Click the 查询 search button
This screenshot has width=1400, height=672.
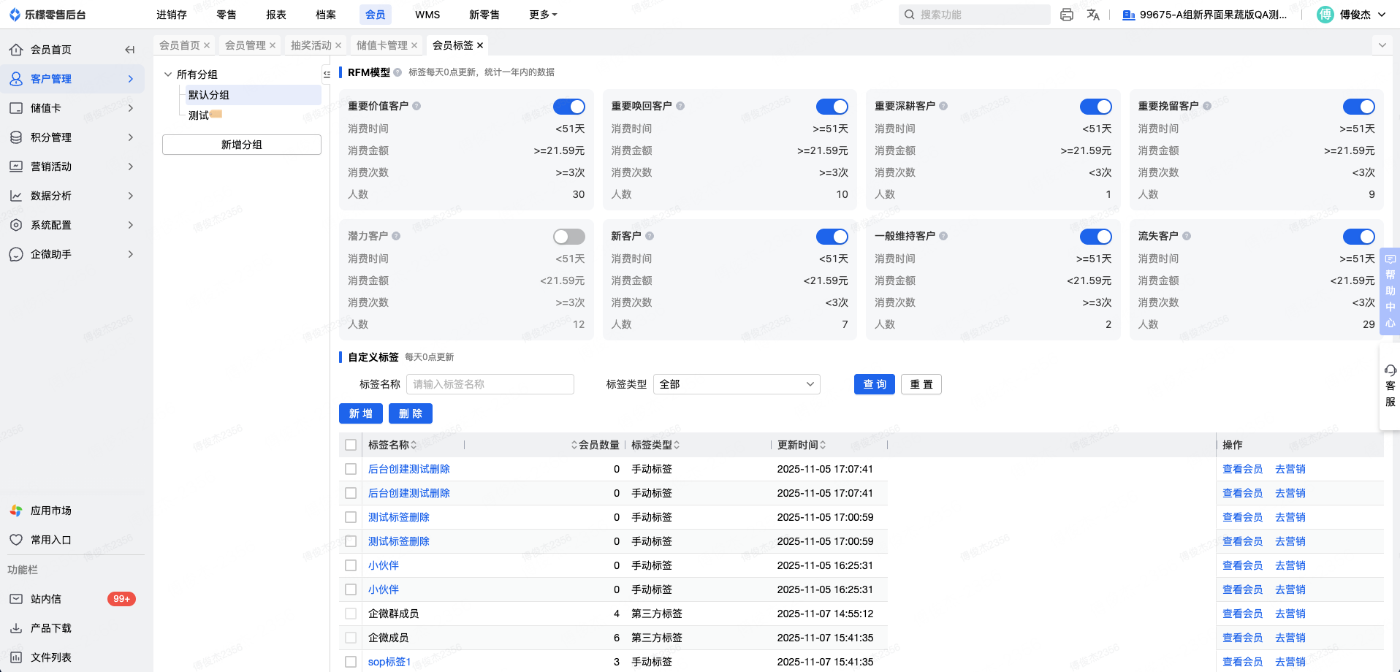pos(875,384)
